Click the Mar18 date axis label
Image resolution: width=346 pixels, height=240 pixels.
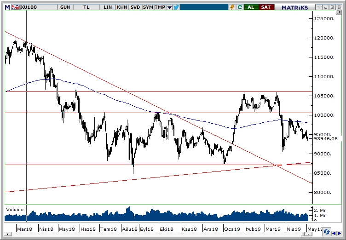(24, 229)
